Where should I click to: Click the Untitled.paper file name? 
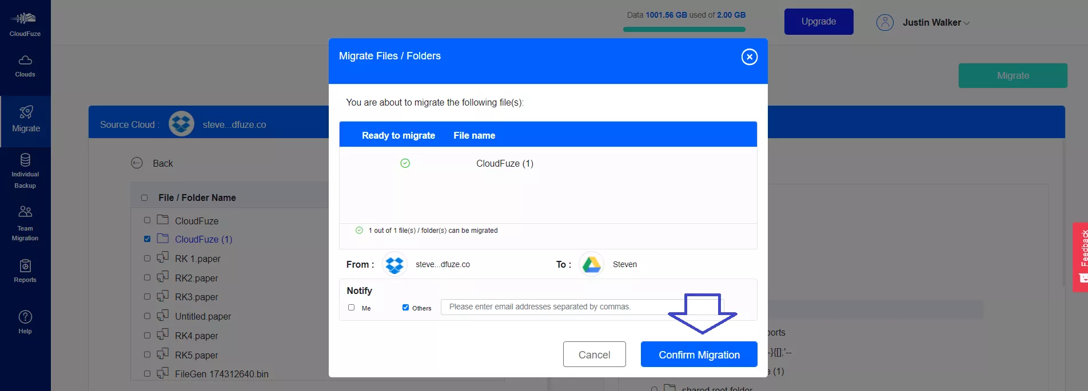pos(203,316)
